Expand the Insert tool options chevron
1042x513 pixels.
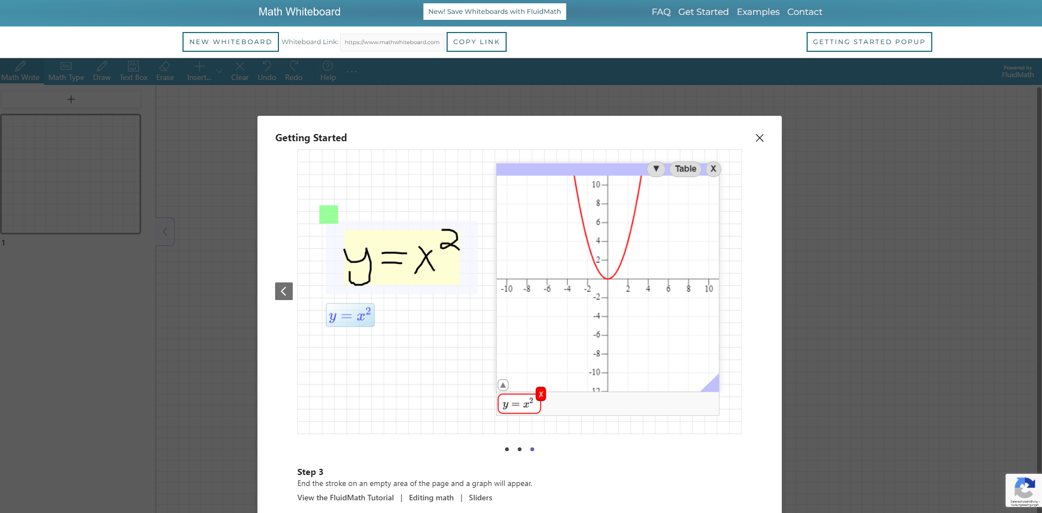219,72
